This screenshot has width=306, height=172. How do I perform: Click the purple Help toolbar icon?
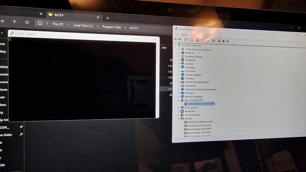197,40
